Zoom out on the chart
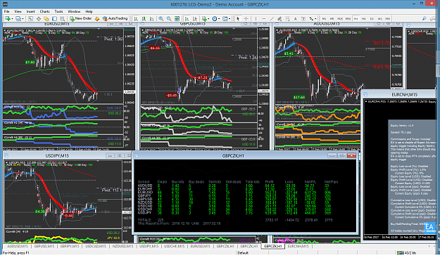The height and width of the screenshot is (258, 440). coord(169,19)
